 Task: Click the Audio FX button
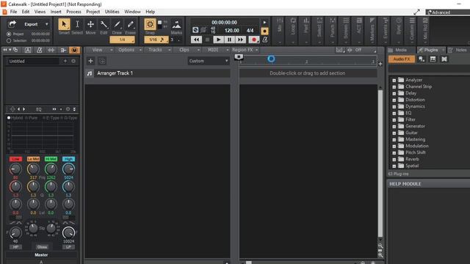(402, 59)
